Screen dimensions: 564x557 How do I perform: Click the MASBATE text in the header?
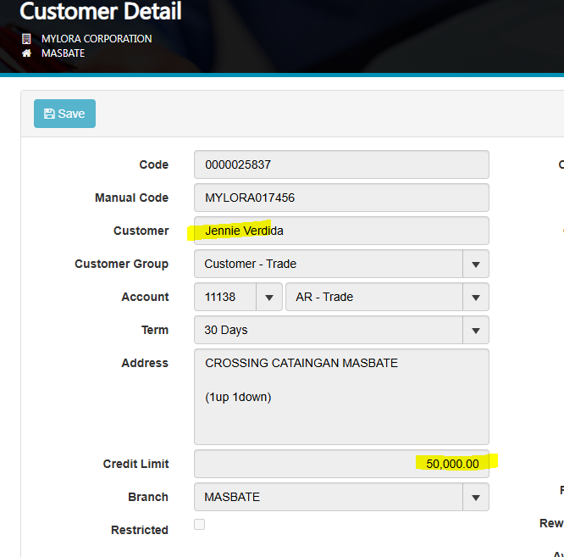point(64,53)
